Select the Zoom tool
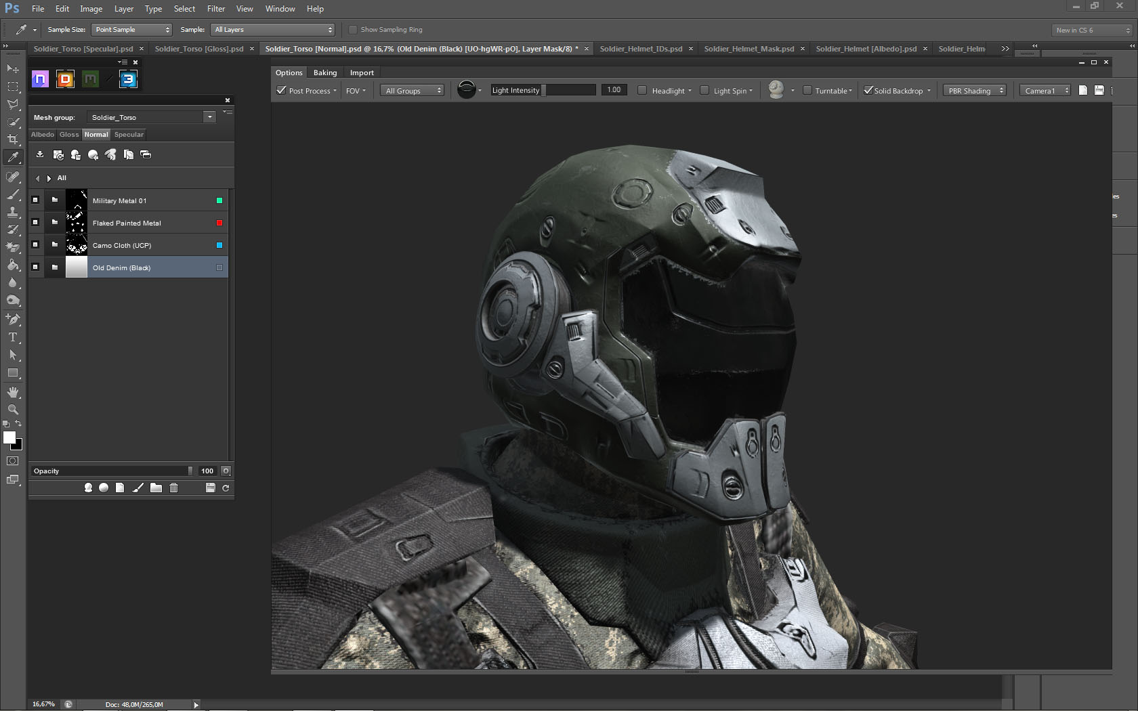The height and width of the screenshot is (711, 1138). click(x=13, y=410)
